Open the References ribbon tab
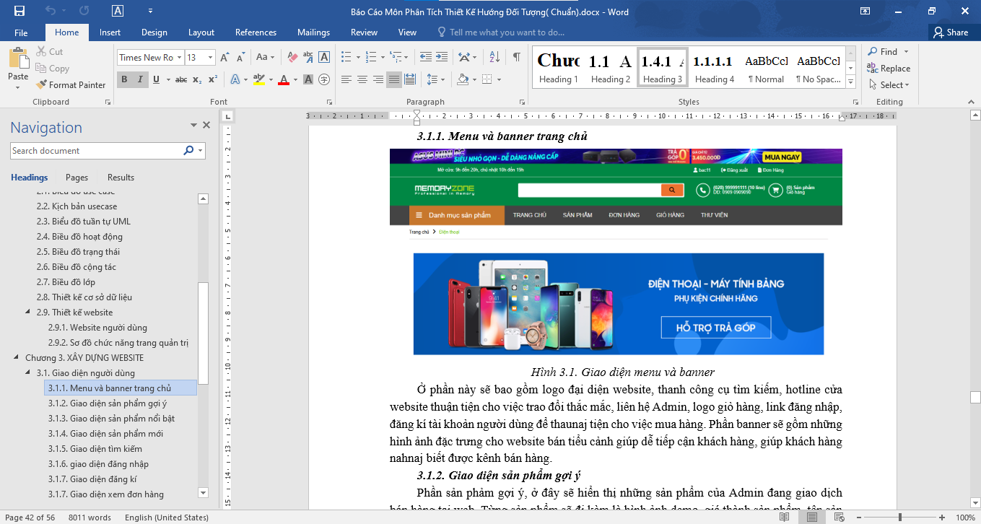This screenshot has width=981, height=524. [x=256, y=32]
